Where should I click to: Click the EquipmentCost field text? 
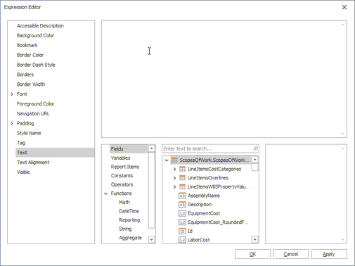(204, 213)
